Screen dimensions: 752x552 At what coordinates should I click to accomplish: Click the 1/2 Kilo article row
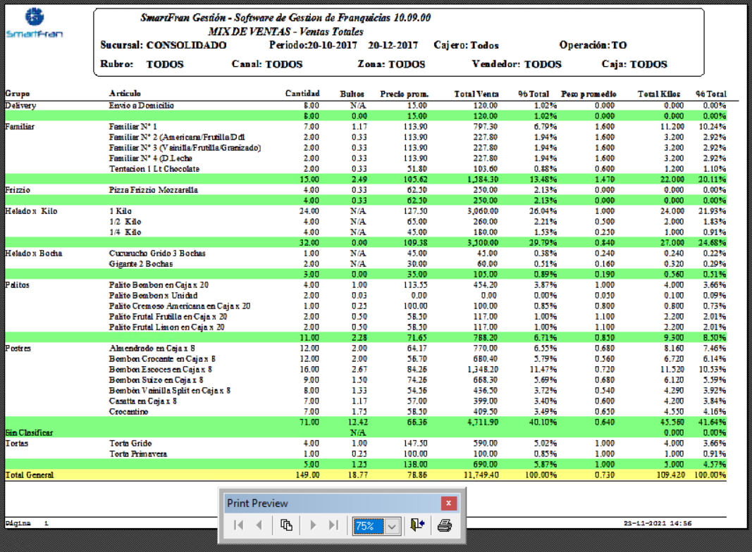click(x=125, y=221)
